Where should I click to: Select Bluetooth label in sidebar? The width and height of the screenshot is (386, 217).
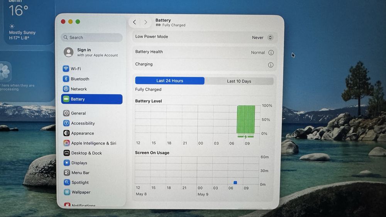[80, 79]
